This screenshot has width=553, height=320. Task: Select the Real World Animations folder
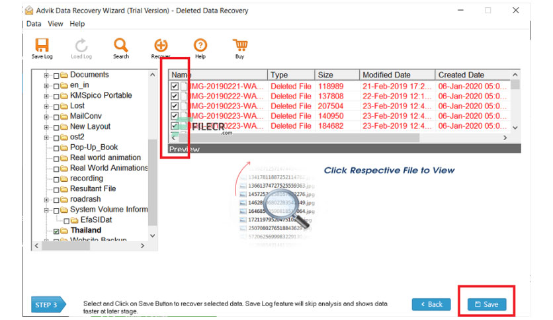(108, 168)
